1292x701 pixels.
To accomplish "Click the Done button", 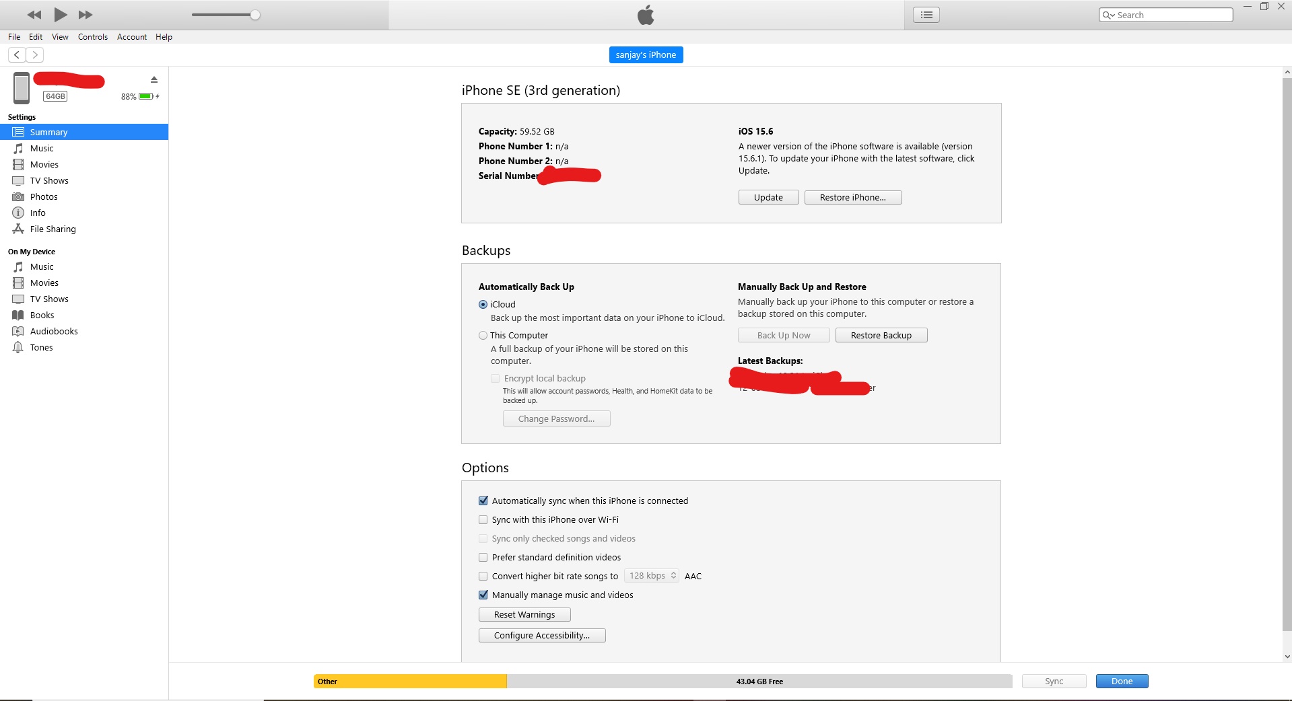I will (x=1122, y=681).
